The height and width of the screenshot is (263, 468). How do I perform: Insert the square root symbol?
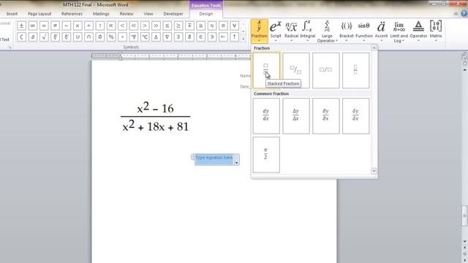click(x=44, y=37)
